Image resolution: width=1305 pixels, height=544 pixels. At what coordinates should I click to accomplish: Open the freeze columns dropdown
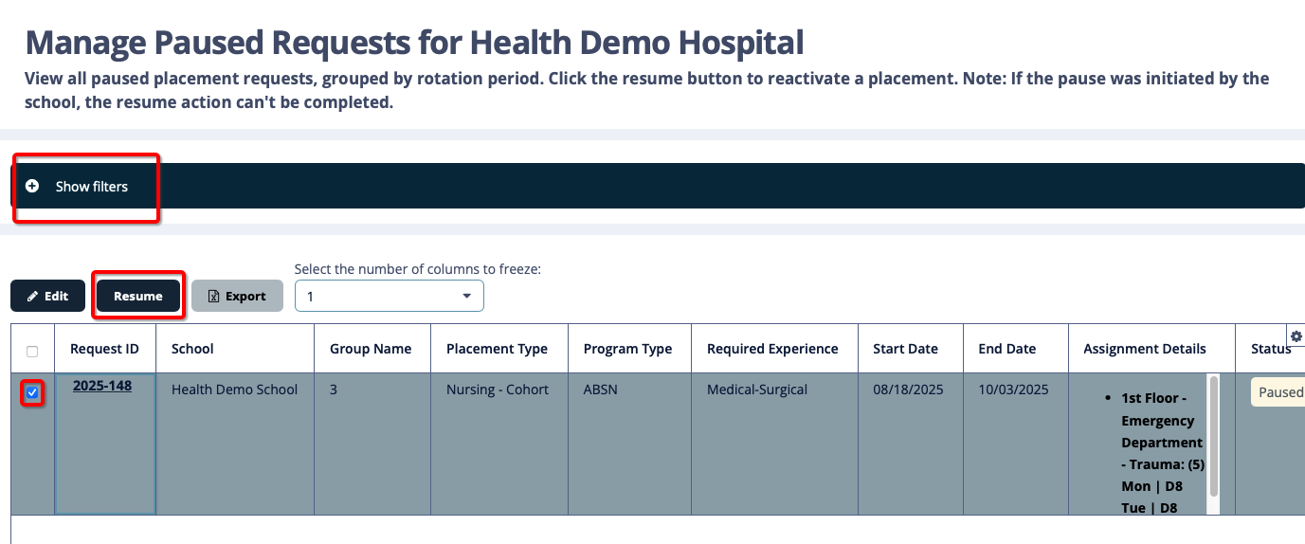click(x=390, y=296)
